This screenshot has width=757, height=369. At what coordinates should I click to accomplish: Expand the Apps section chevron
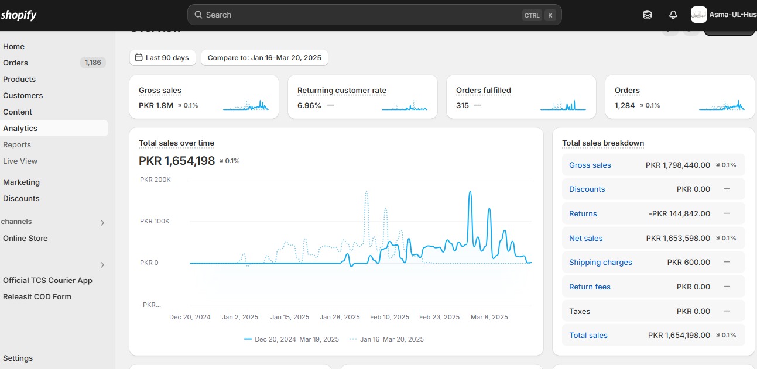pyautogui.click(x=102, y=265)
